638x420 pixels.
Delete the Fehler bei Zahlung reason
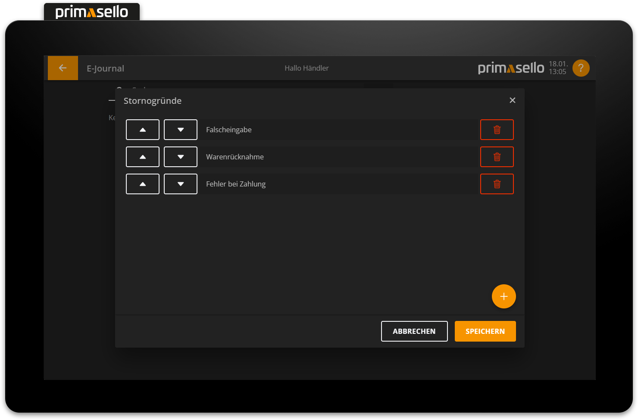[497, 184]
